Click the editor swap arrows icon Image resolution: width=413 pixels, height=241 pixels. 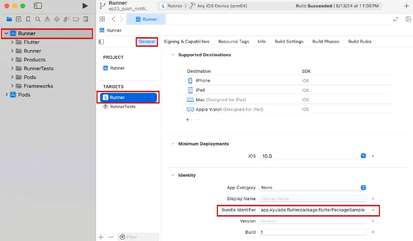395,19
